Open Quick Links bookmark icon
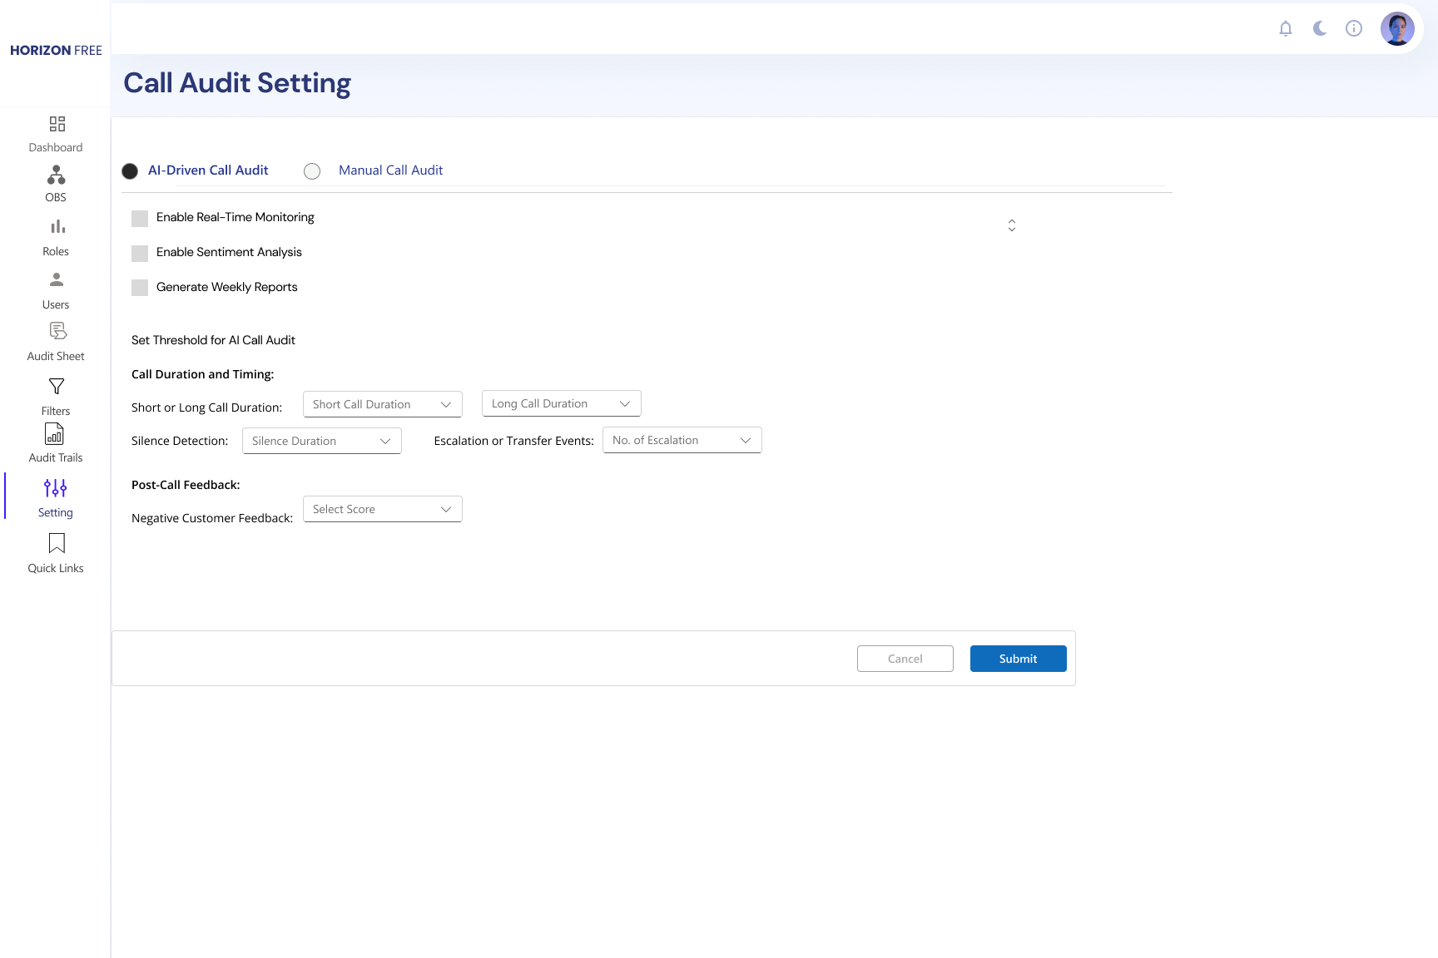This screenshot has width=1438, height=958. pos(57,543)
